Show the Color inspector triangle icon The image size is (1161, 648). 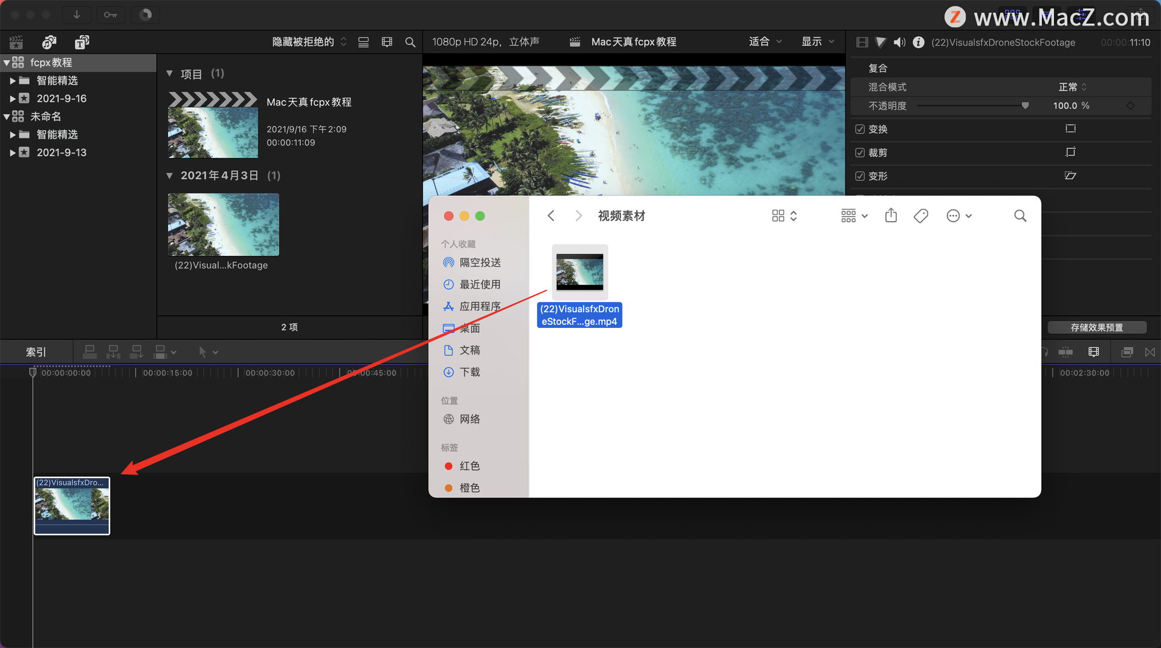tap(880, 42)
